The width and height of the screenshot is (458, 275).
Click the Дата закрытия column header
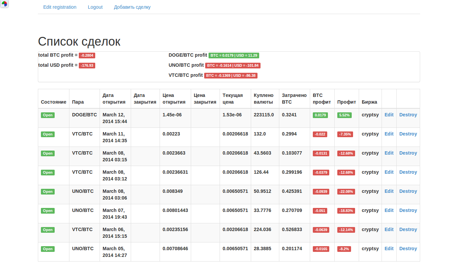145,99
